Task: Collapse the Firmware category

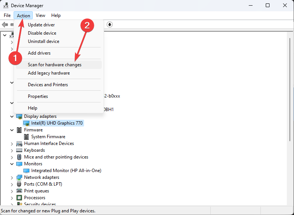Action: [12, 130]
